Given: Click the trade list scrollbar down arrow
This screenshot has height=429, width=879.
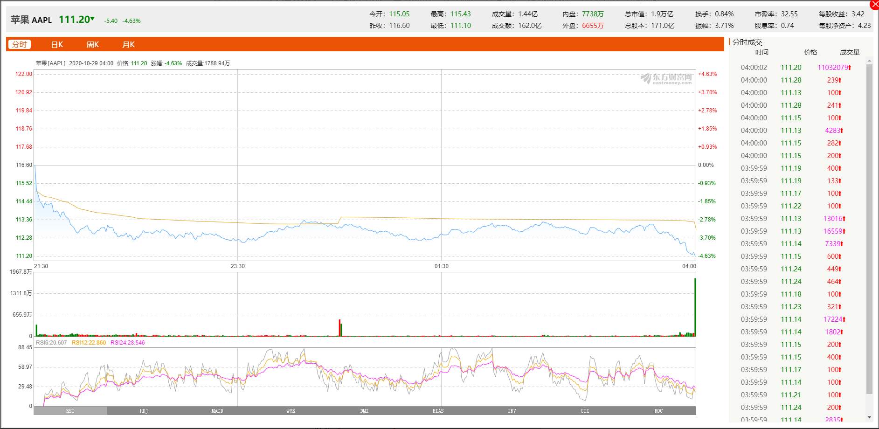Looking at the screenshot, I should pyautogui.click(x=869, y=417).
